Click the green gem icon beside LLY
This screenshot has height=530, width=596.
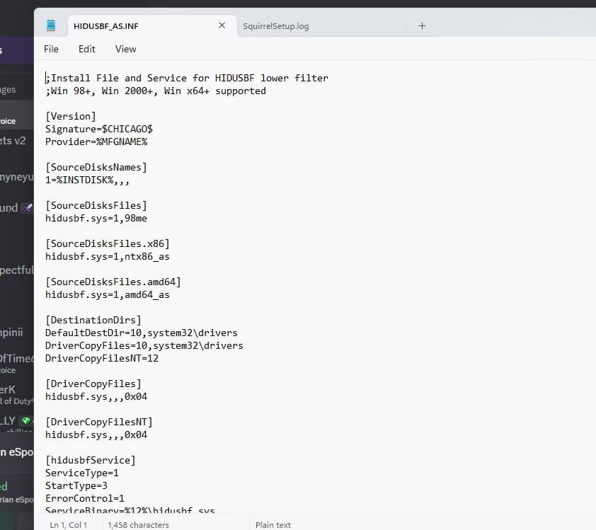tap(25, 421)
